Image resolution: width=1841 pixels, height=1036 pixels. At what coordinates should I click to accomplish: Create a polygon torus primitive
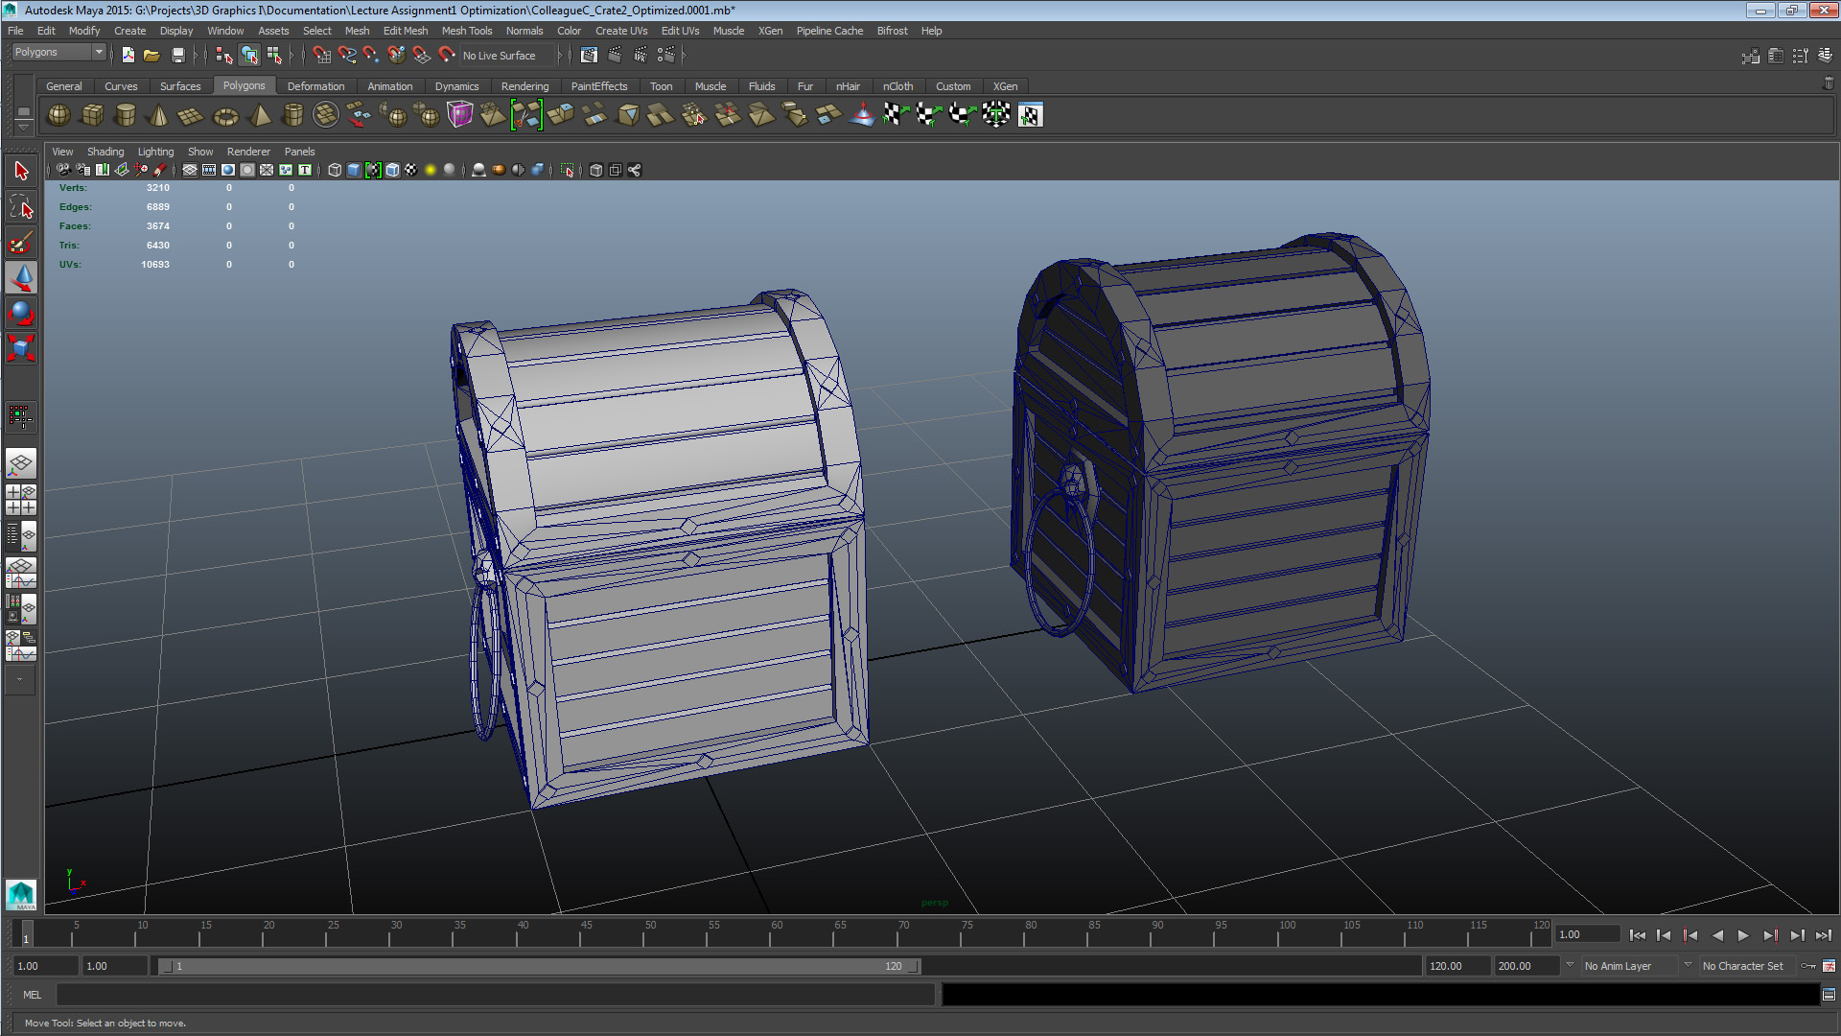[x=225, y=116]
